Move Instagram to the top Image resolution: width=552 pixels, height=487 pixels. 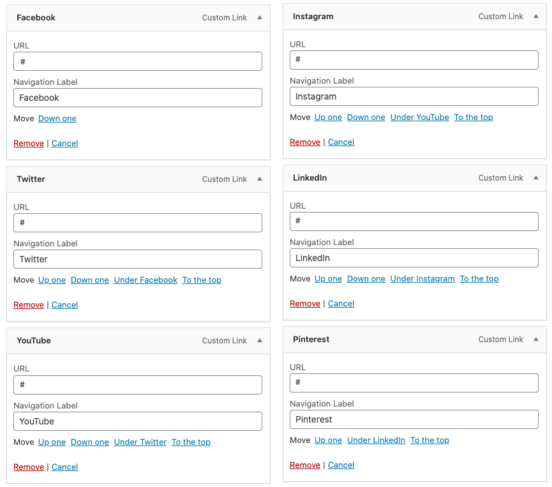coord(474,117)
